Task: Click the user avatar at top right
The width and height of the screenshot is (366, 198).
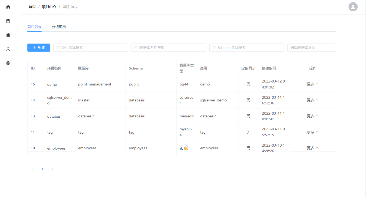Action: pyautogui.click(x=353, y=7)
